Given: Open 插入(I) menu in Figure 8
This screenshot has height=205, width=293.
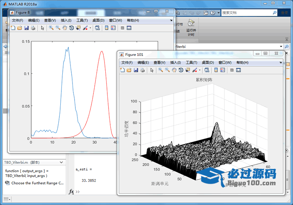Looking at the screenshot, I should (66, 20).
